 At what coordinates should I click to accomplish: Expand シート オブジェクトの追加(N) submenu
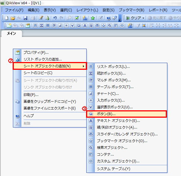point(50,66)
